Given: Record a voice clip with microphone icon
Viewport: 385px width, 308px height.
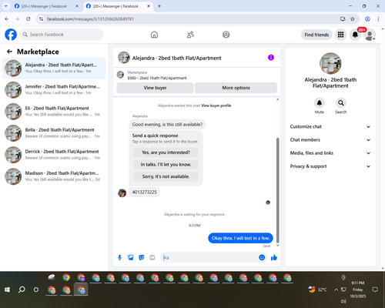Looking at the screenshot, I should pyautogui.click(x=119, y=257).
